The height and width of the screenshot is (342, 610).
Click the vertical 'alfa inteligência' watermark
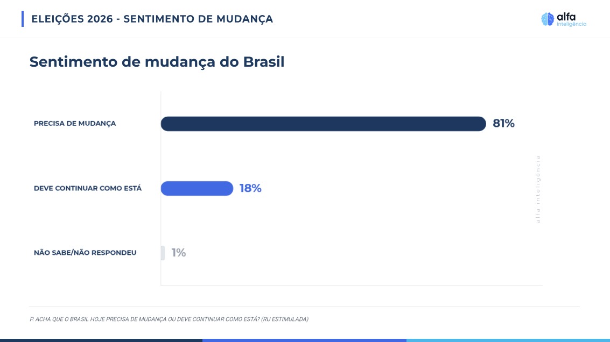click(x=538, y=189)
